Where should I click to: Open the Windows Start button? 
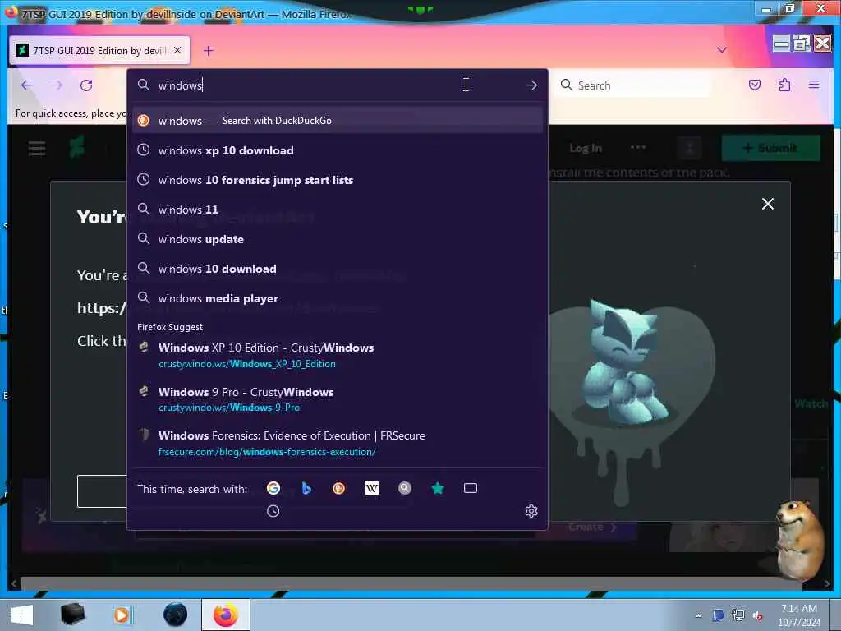[22, 615]
